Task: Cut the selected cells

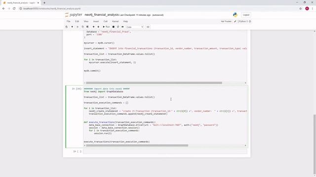Action: click(78, 27)
